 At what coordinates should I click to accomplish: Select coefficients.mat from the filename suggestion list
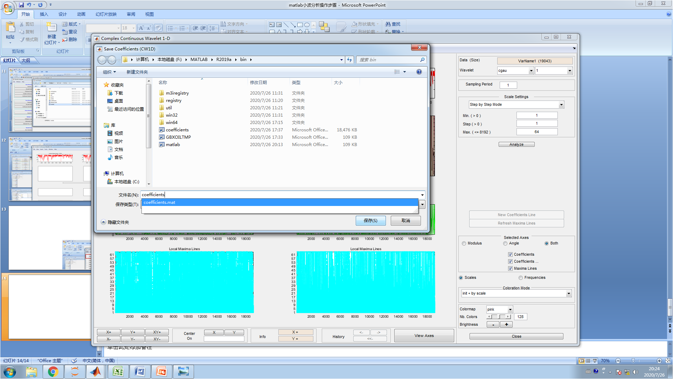(159, 202)
